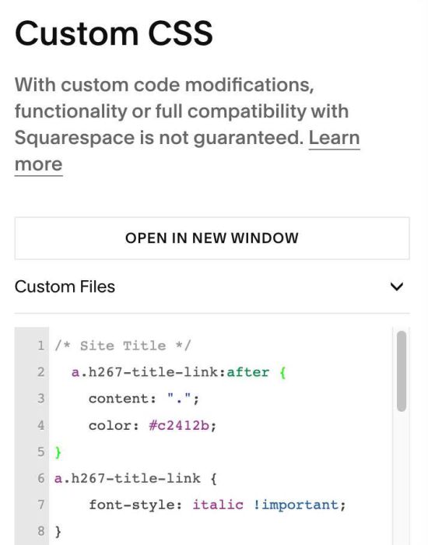Click the green closing brace on line 5
Viewport: 428px width, 545px height.
tap(58, 452)
